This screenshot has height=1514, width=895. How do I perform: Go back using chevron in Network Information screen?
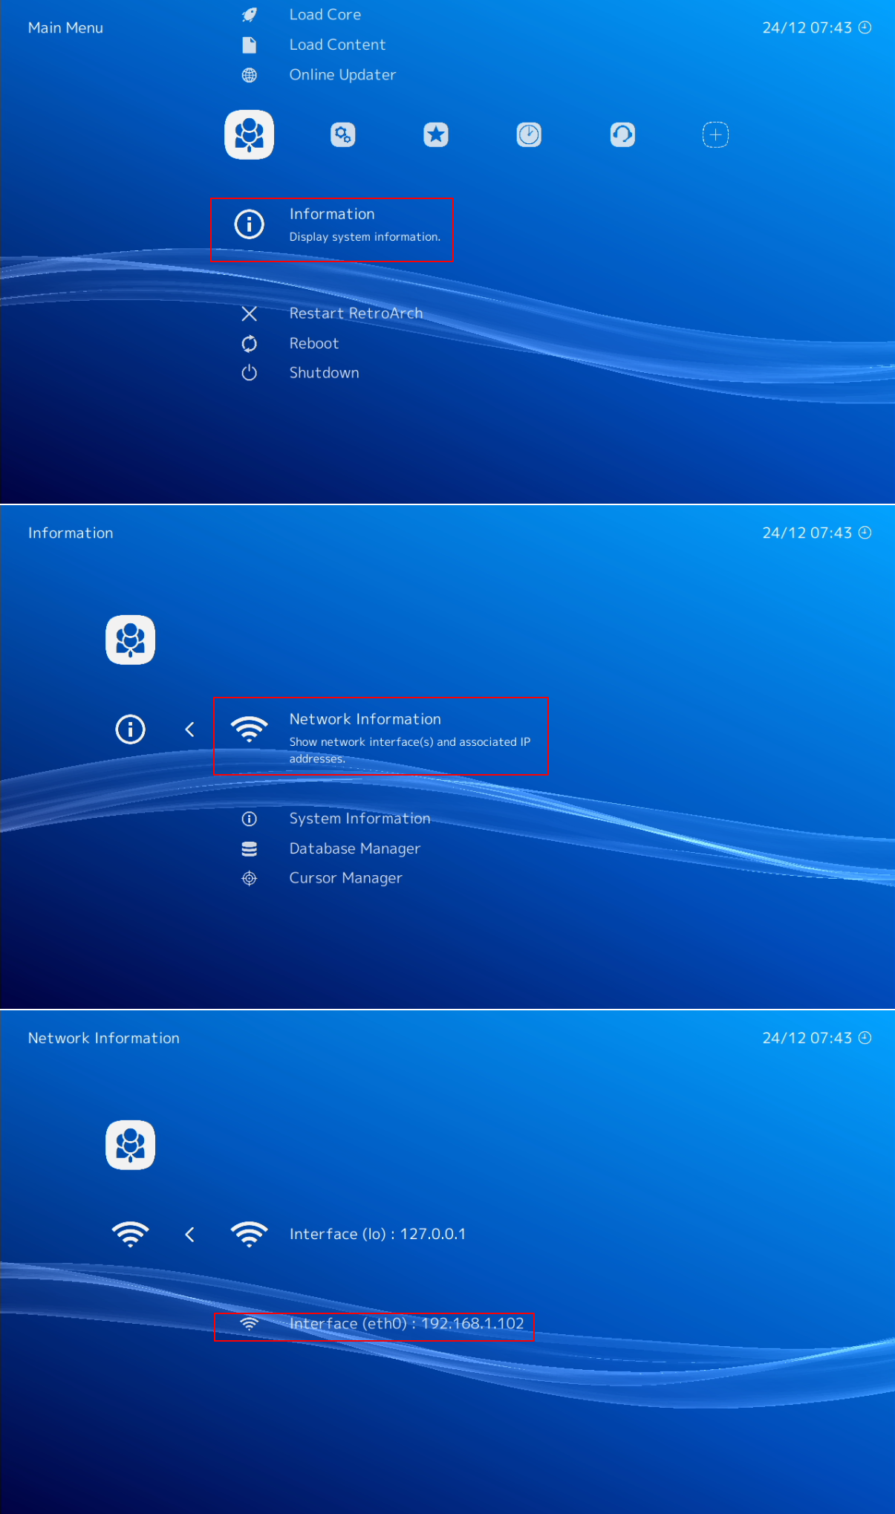(x=189, y=1235)
